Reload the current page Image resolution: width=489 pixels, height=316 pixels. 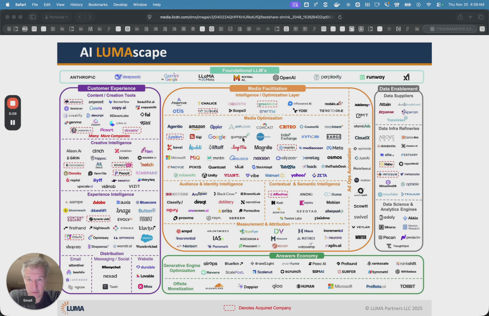340,17
